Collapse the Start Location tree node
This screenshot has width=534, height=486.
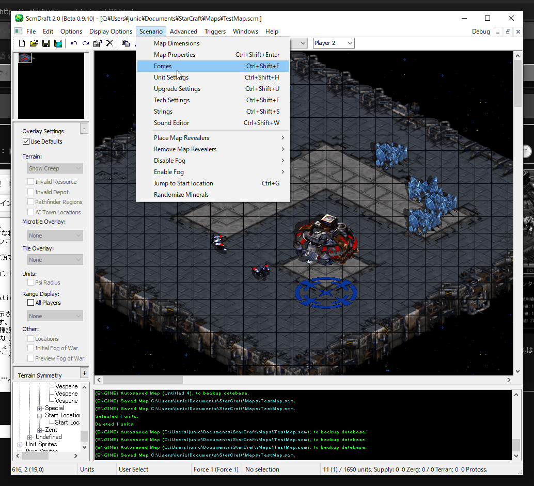coord(40,415)
